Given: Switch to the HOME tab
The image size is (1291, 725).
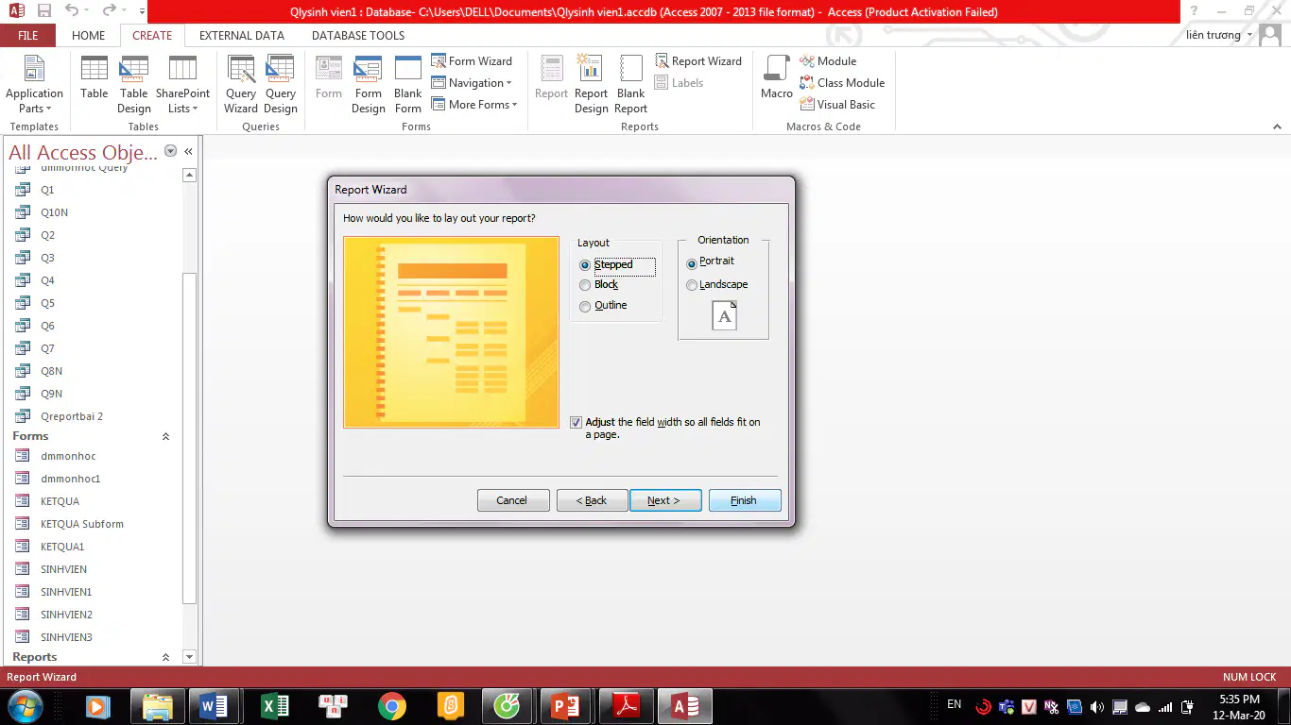Looking at the screenshot, I should point(89,36).
